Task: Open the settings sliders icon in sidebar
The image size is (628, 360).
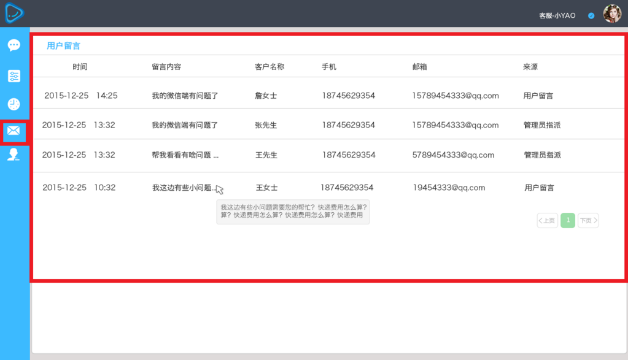Action: [14, 76]
